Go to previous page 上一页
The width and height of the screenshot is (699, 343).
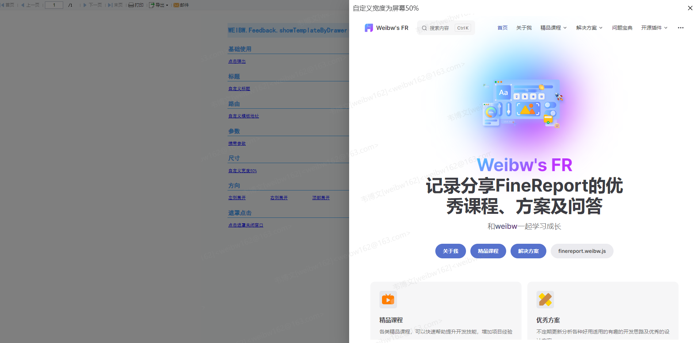click(x=30, y=5)
